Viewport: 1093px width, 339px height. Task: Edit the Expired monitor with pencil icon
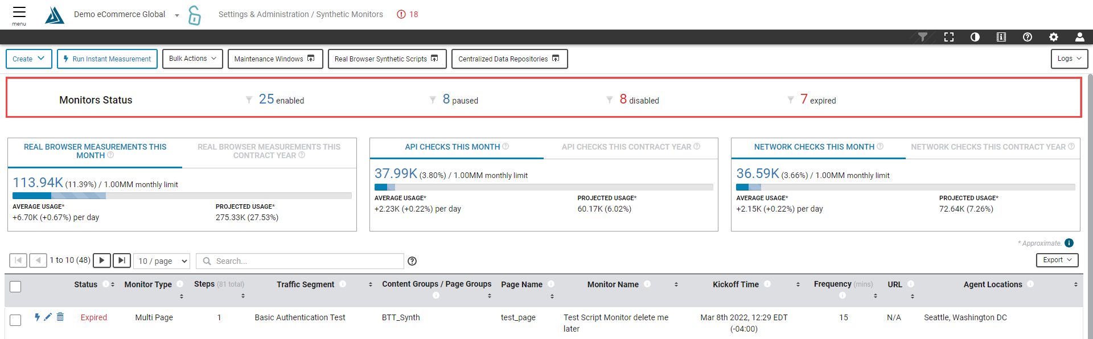coord(48,317)
